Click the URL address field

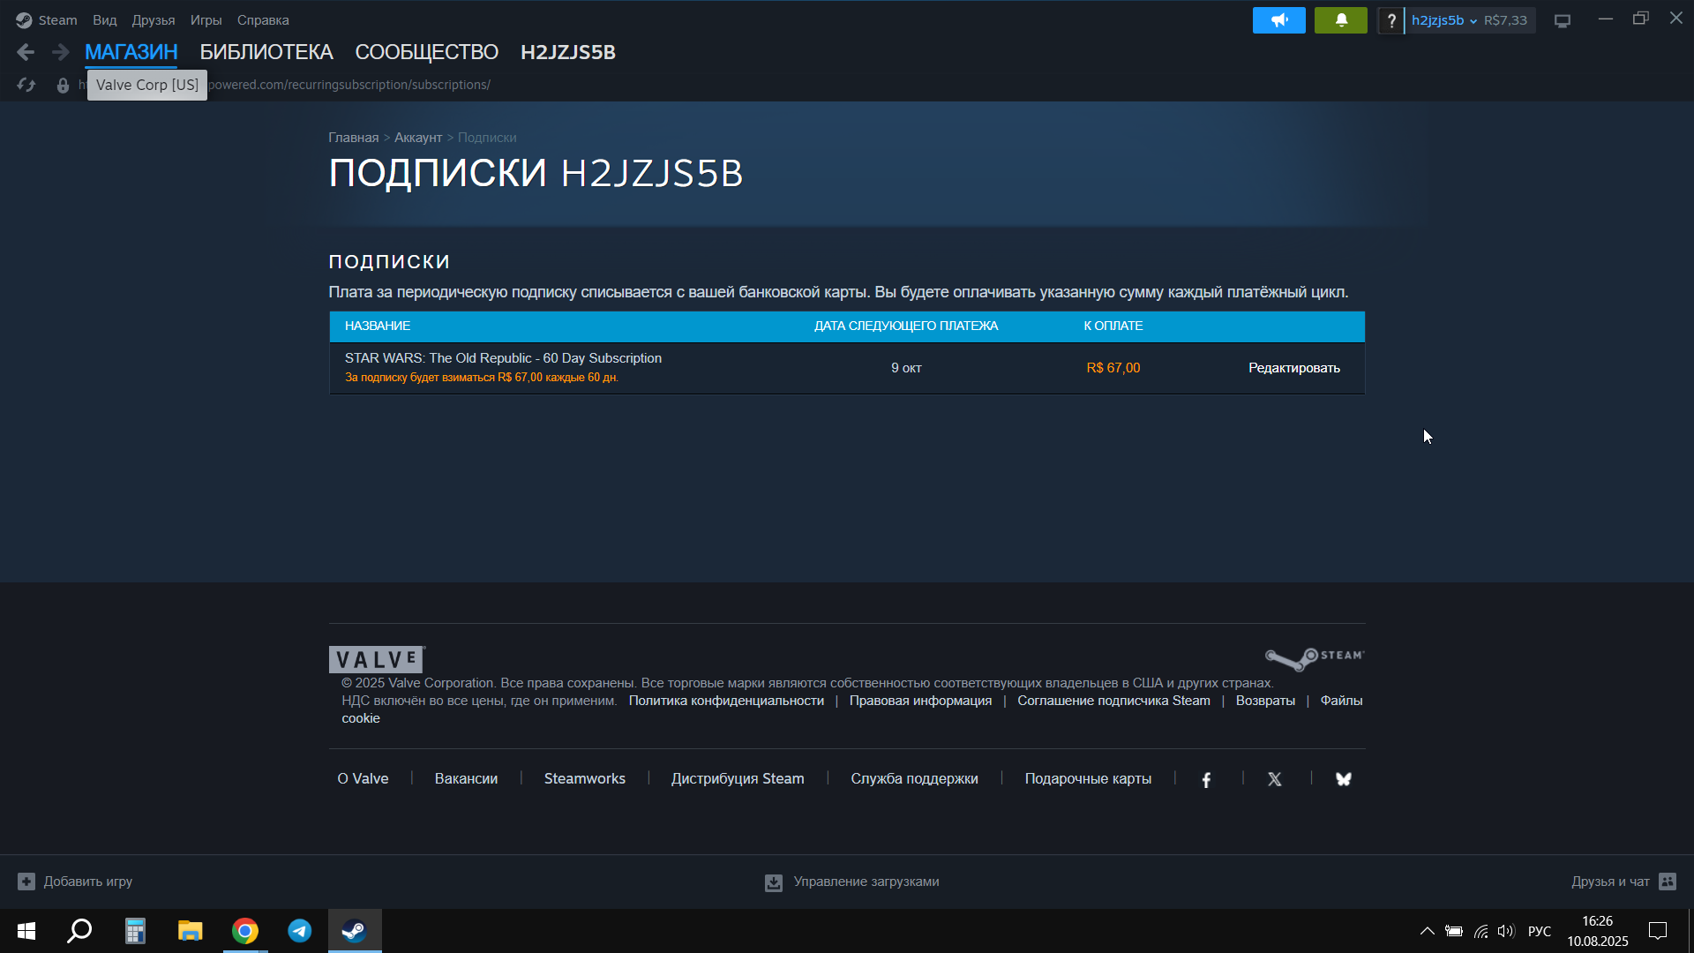pyautogui.click(x=349, y=85)
